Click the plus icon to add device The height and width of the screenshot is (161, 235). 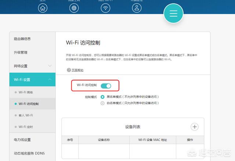coord(195,127)
